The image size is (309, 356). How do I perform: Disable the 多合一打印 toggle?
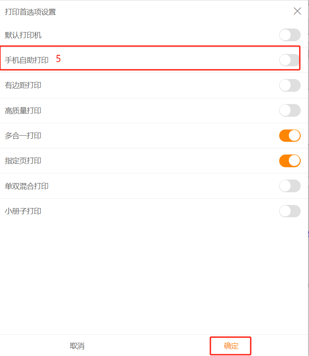coord(290,136)
